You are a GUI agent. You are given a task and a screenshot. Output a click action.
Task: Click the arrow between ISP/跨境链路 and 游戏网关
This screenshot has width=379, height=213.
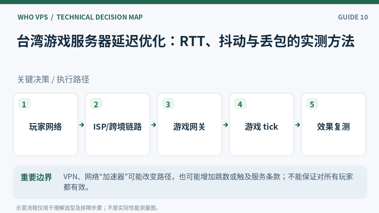(x=154, y=125)
